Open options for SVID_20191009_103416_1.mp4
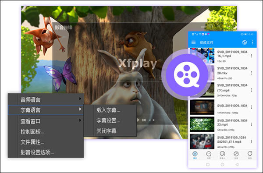Screen dimensions: 263x173 [251, 56]
